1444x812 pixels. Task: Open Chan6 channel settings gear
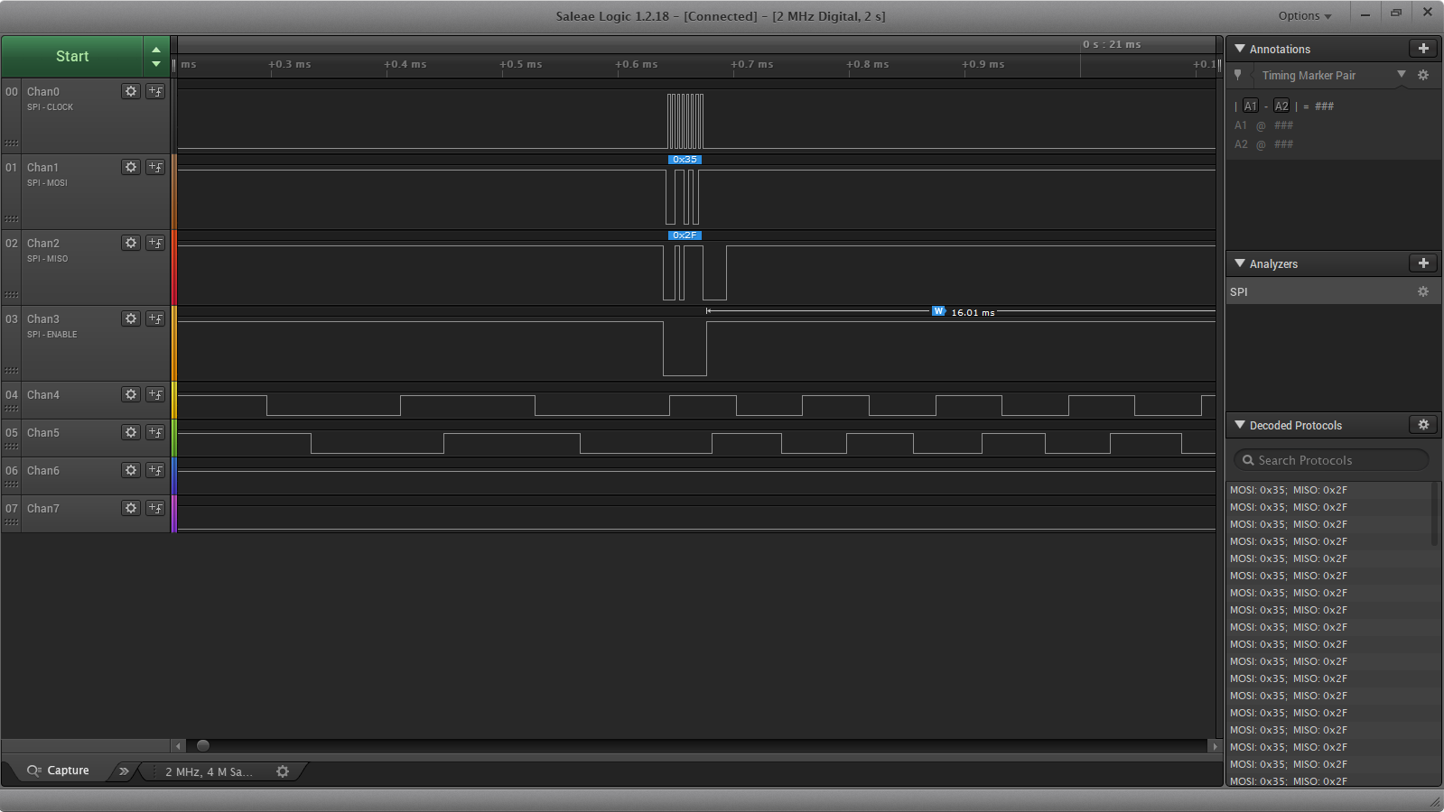(131, 470)
